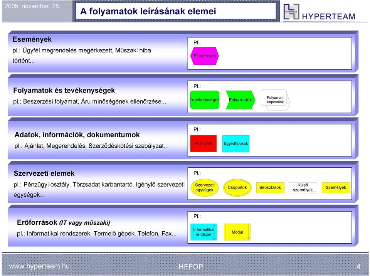This screenshot has width=370, height=276.
Task: Click the 'Adatok, információk, dokumentumok' heading
Action: tap(77, 135)
